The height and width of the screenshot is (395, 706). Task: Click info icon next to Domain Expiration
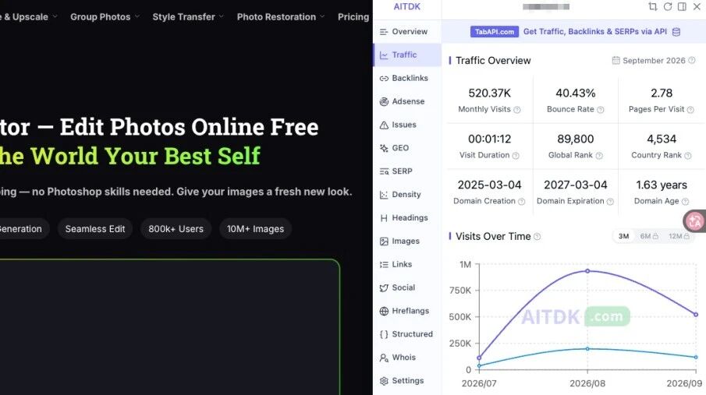[x=610, y=201]
